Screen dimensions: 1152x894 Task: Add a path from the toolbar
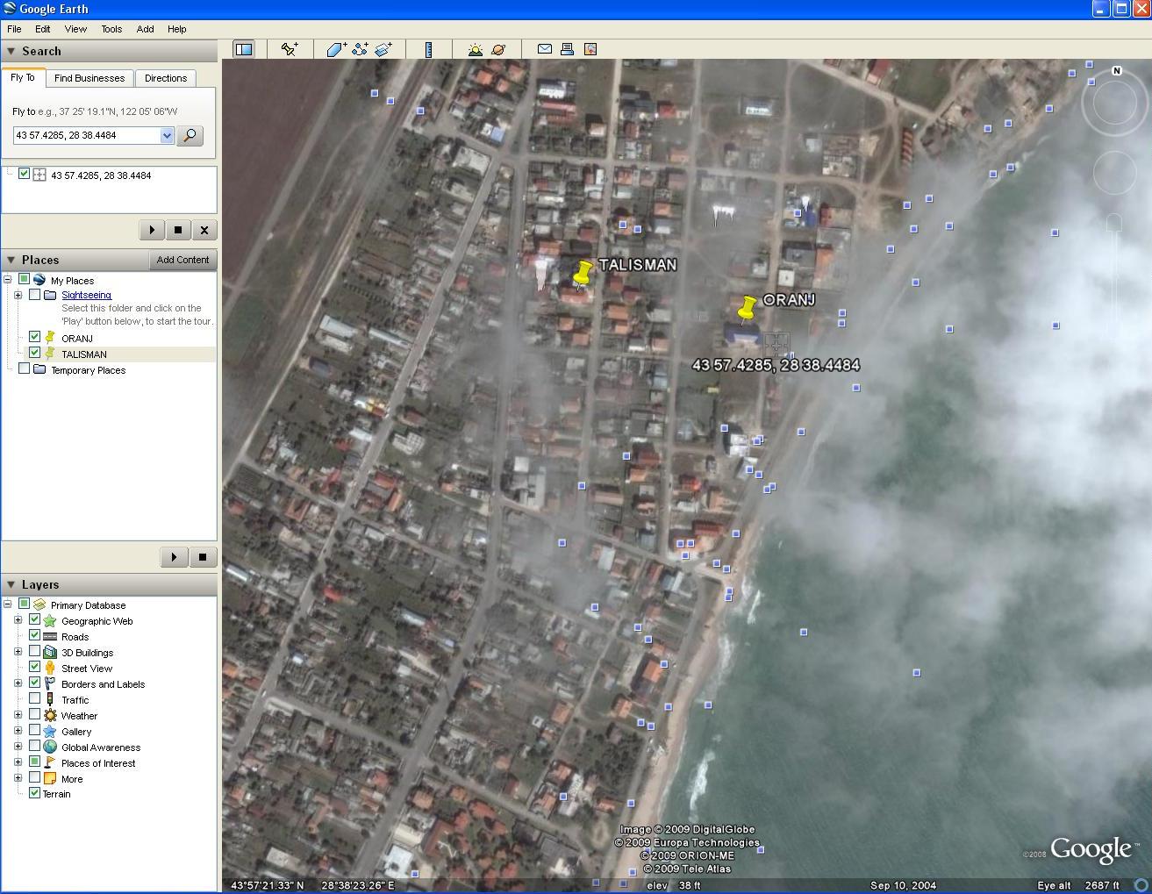pyautogui.click(x=360, y=49)
